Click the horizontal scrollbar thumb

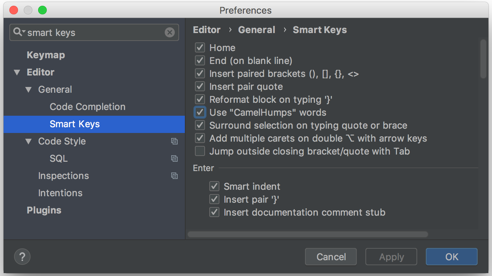(308, 234)
